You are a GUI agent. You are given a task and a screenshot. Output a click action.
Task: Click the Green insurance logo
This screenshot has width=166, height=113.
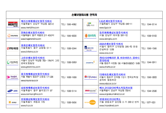coord(12,62)
